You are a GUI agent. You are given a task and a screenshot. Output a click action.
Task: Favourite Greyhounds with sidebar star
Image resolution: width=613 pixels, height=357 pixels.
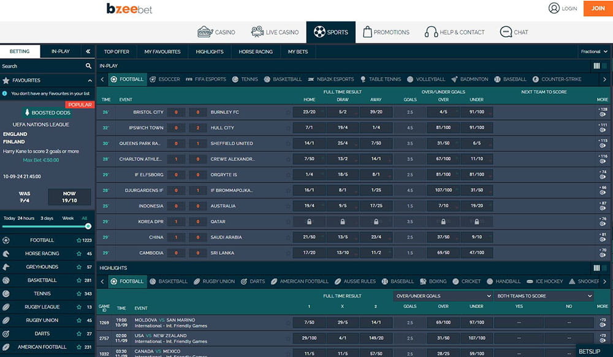79,267
